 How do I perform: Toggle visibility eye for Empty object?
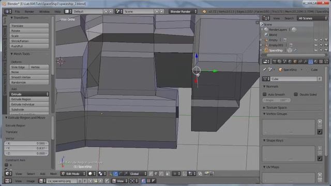point(316,40)
